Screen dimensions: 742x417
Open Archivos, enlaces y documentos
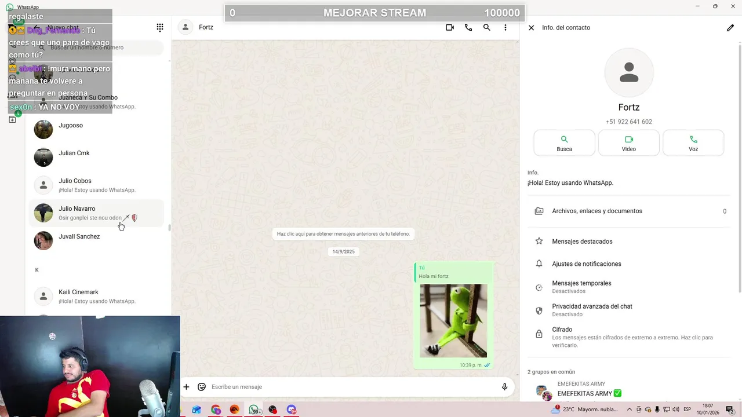coord(629,211)
